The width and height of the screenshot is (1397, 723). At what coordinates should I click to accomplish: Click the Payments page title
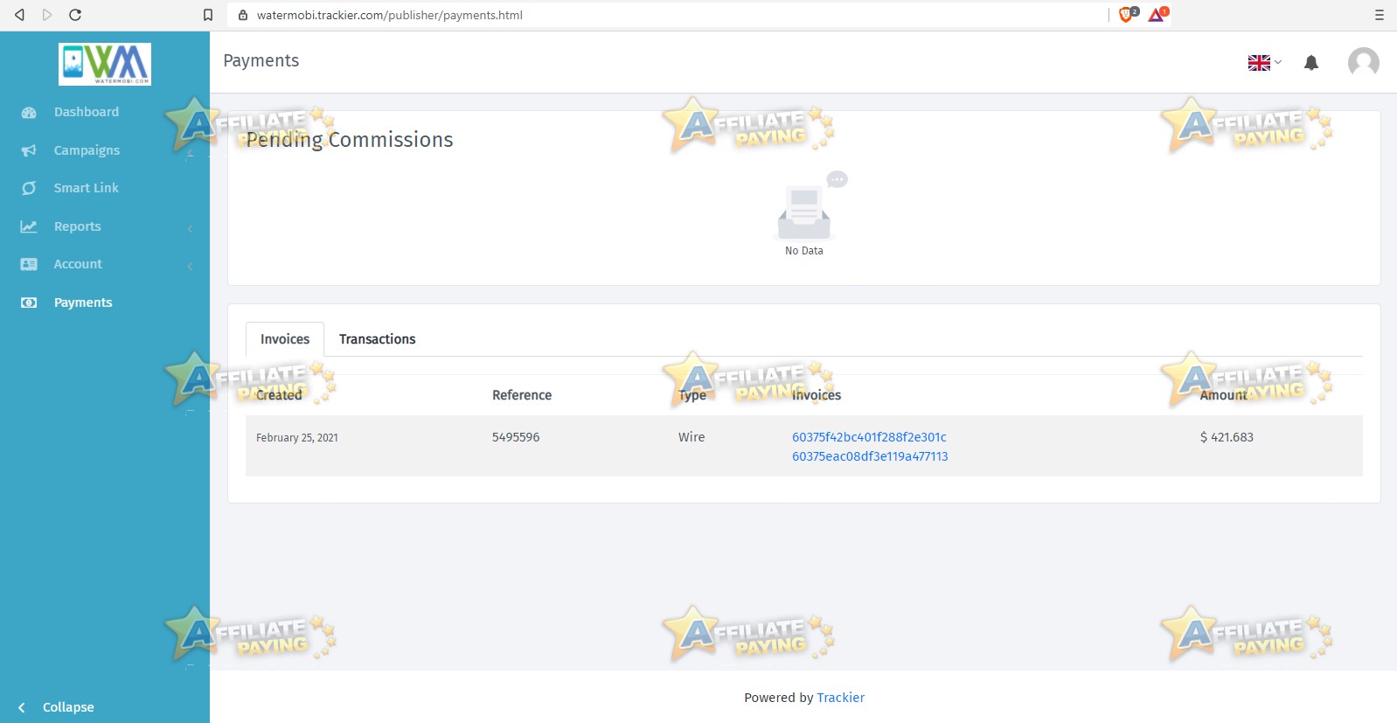(x=261, y=60)
